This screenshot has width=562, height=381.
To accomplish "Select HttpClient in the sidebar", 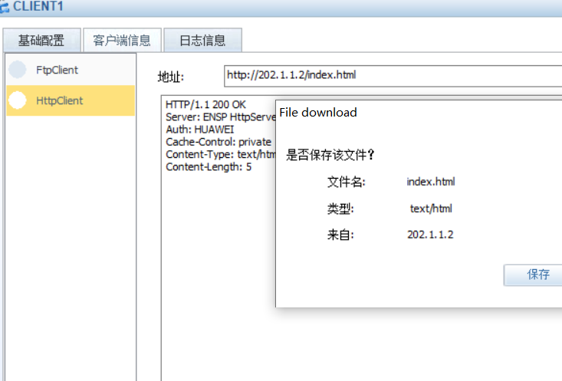I will 71,100.
